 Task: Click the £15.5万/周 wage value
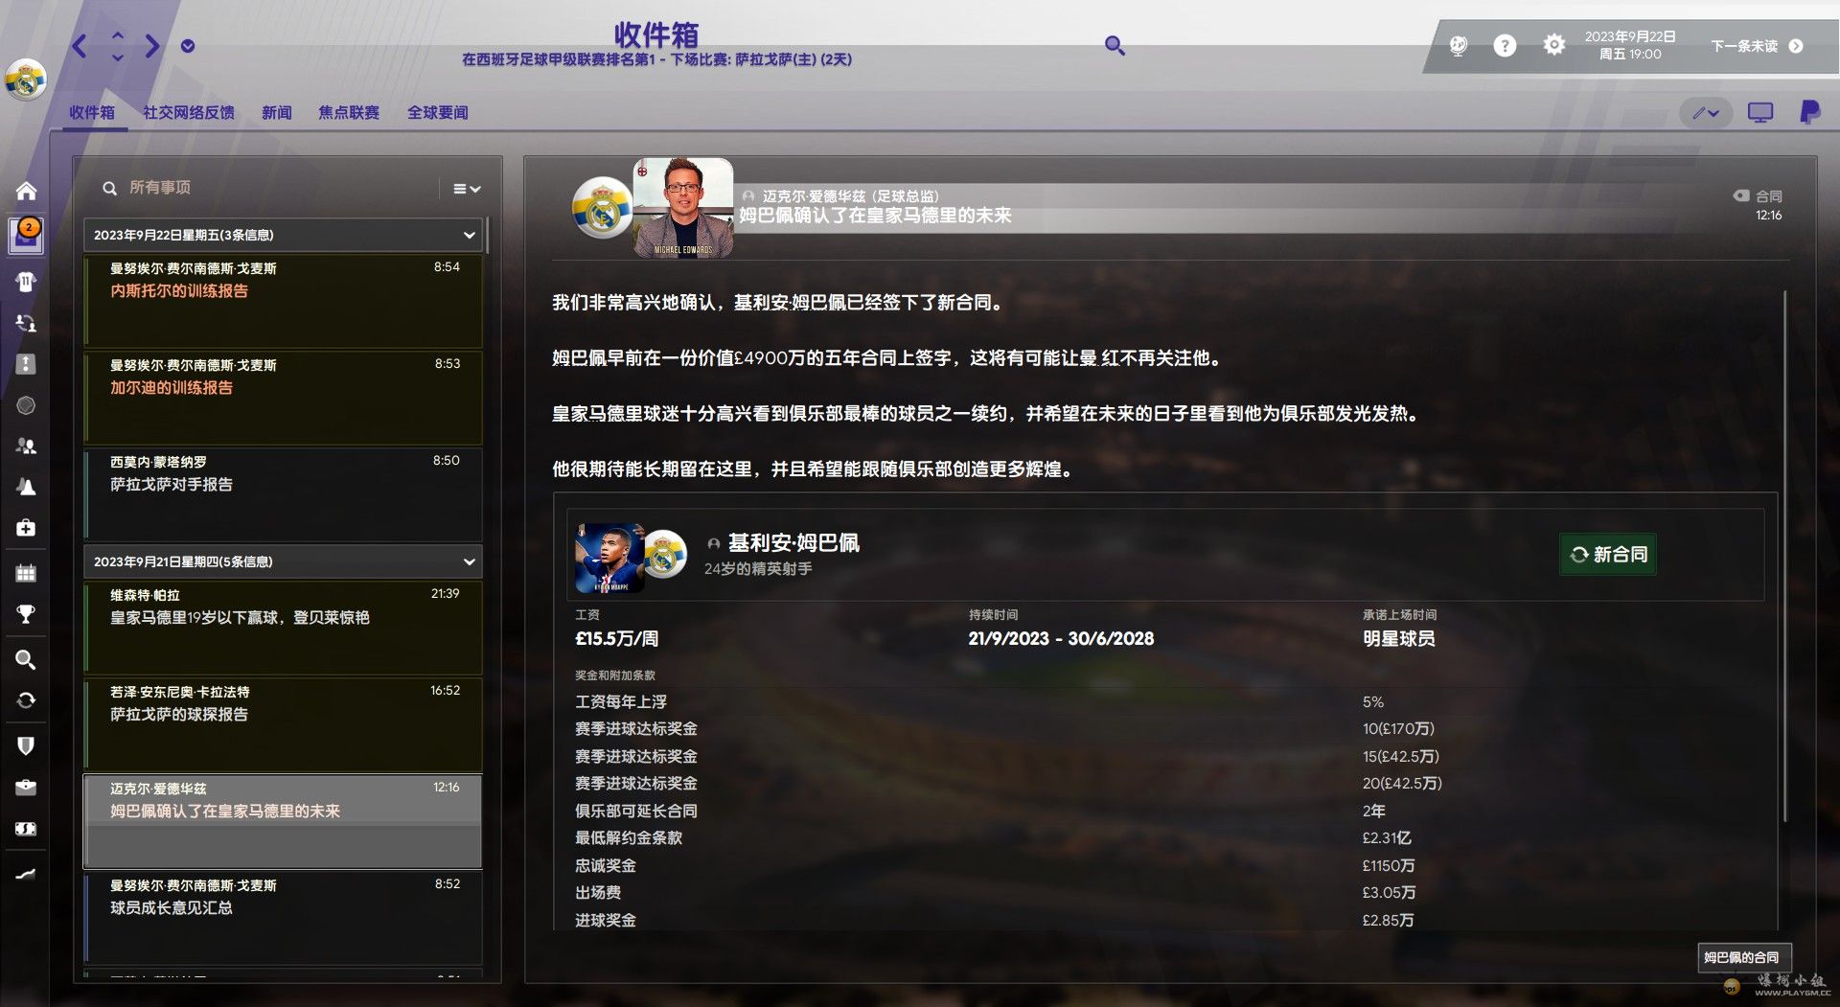tap(616, 639)
